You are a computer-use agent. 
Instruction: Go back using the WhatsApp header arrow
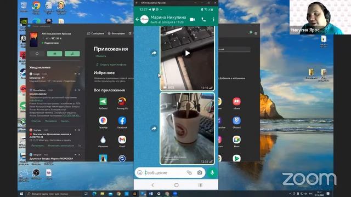137,20
